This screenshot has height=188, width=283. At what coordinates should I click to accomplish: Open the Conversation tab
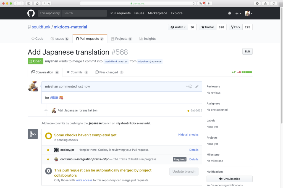point(45,72)
